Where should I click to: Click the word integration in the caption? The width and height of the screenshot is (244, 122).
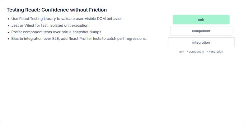216,52
